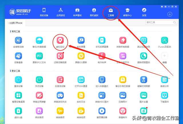Go to the 我的设备 tab
Screen dimensions: 183x124
click(x=44, y=12)
